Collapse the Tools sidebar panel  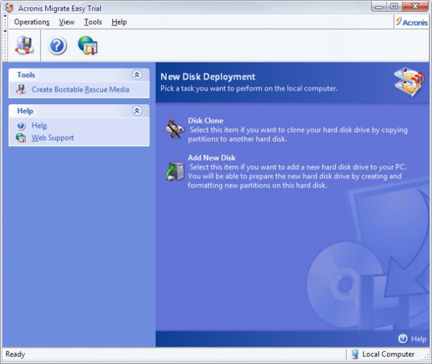point(137,74)
